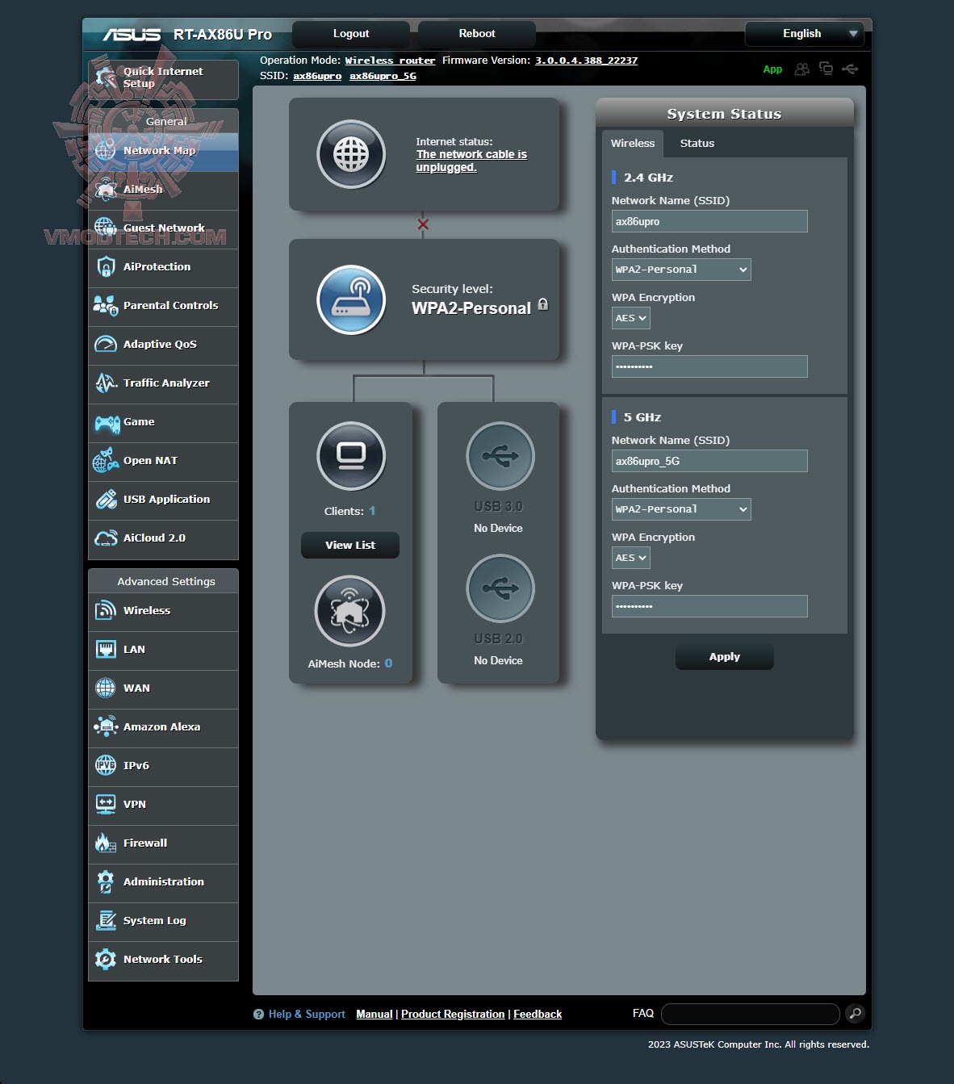Click the Logout button
954x1084 pixels.
(351, 34)
